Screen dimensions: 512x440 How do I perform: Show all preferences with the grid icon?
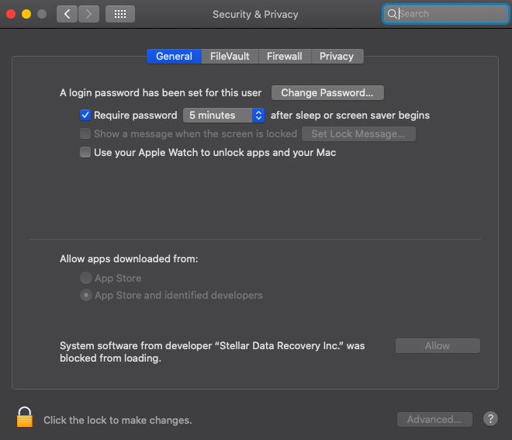point(119,14)
